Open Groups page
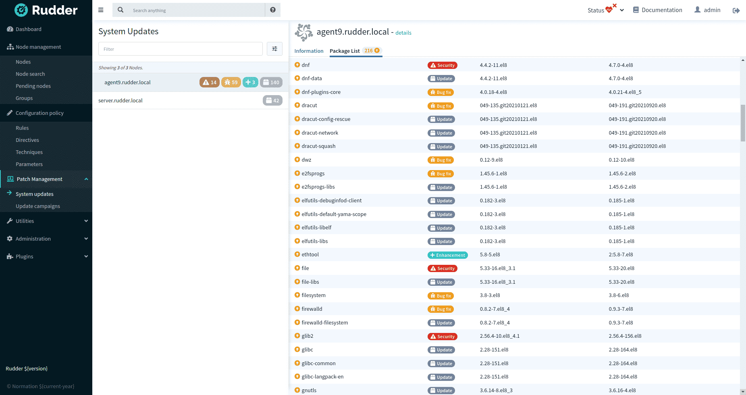 click(24, 98)
